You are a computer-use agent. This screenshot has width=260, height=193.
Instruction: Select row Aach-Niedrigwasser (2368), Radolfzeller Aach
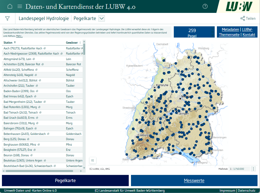tap(43, 53)
